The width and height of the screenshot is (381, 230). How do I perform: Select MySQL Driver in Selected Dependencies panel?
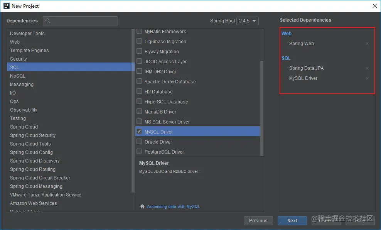point(303,78)
